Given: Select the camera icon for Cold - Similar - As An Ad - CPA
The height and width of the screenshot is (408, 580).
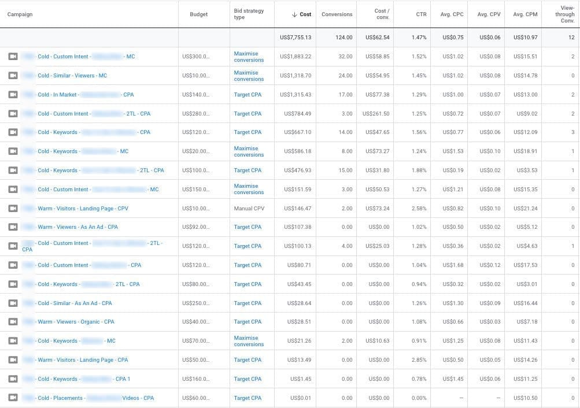Looking at the screenshot, I should 13,303.
